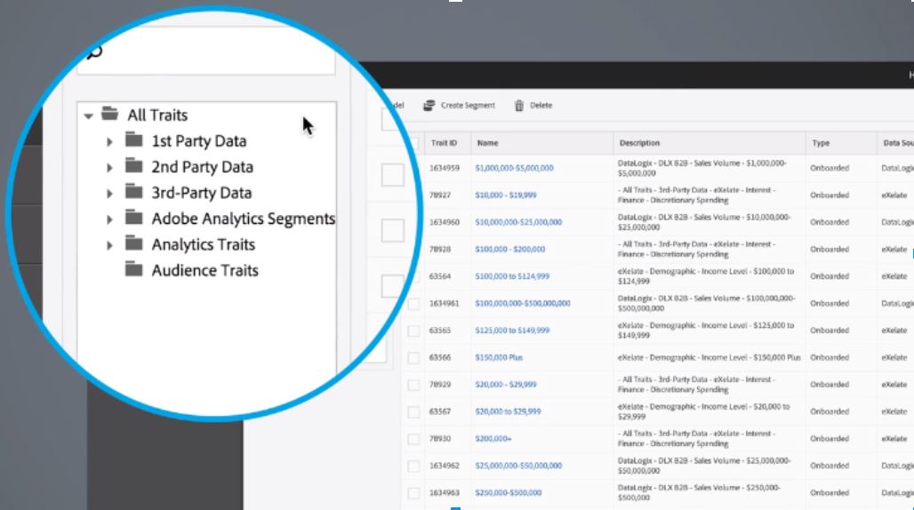Open the $1,000,000-$5,000,000 trait link
This screenshot has width=914, height=510.
tap(514, 168)
